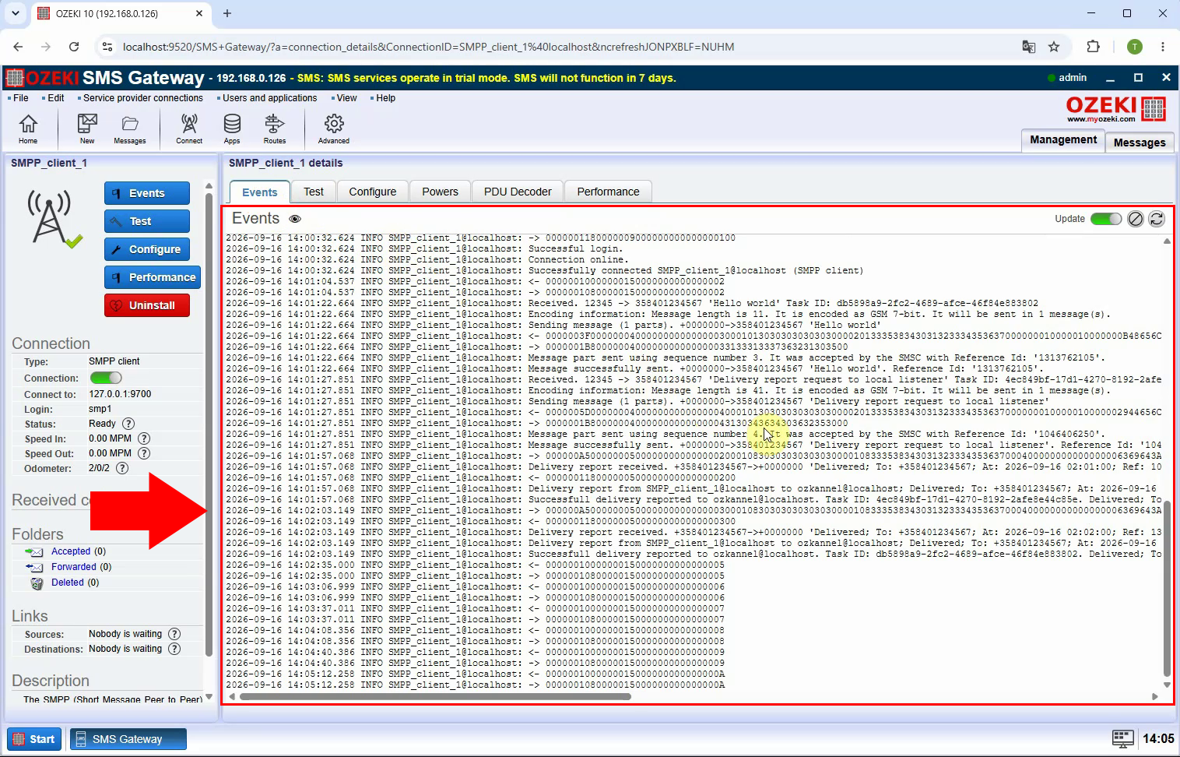Open the Chrome profile avatar
The height and width of the screenshot is (757, 1180).
pyautogui.click(x=1135, y=47)
